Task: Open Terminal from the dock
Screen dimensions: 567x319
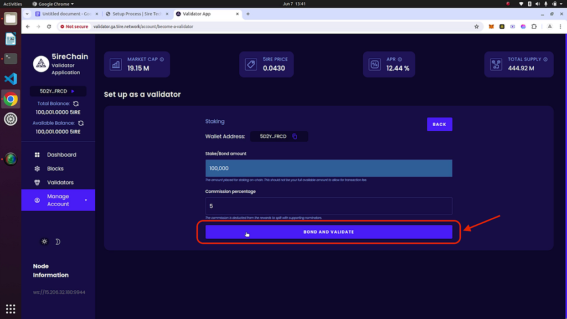Action: point(11,59)
